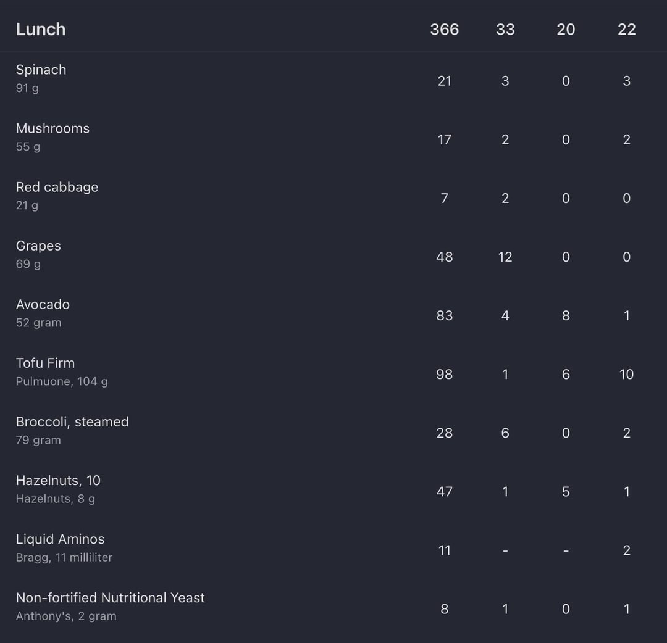667x643 pixels.
Task: Open the Broccoli, steamed entry
Action: [72, 421]
